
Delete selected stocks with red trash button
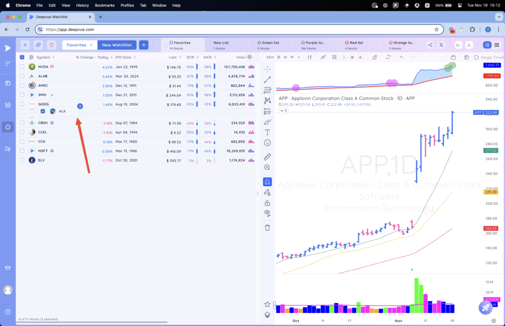pyautogui.click(x=51, y=45)
